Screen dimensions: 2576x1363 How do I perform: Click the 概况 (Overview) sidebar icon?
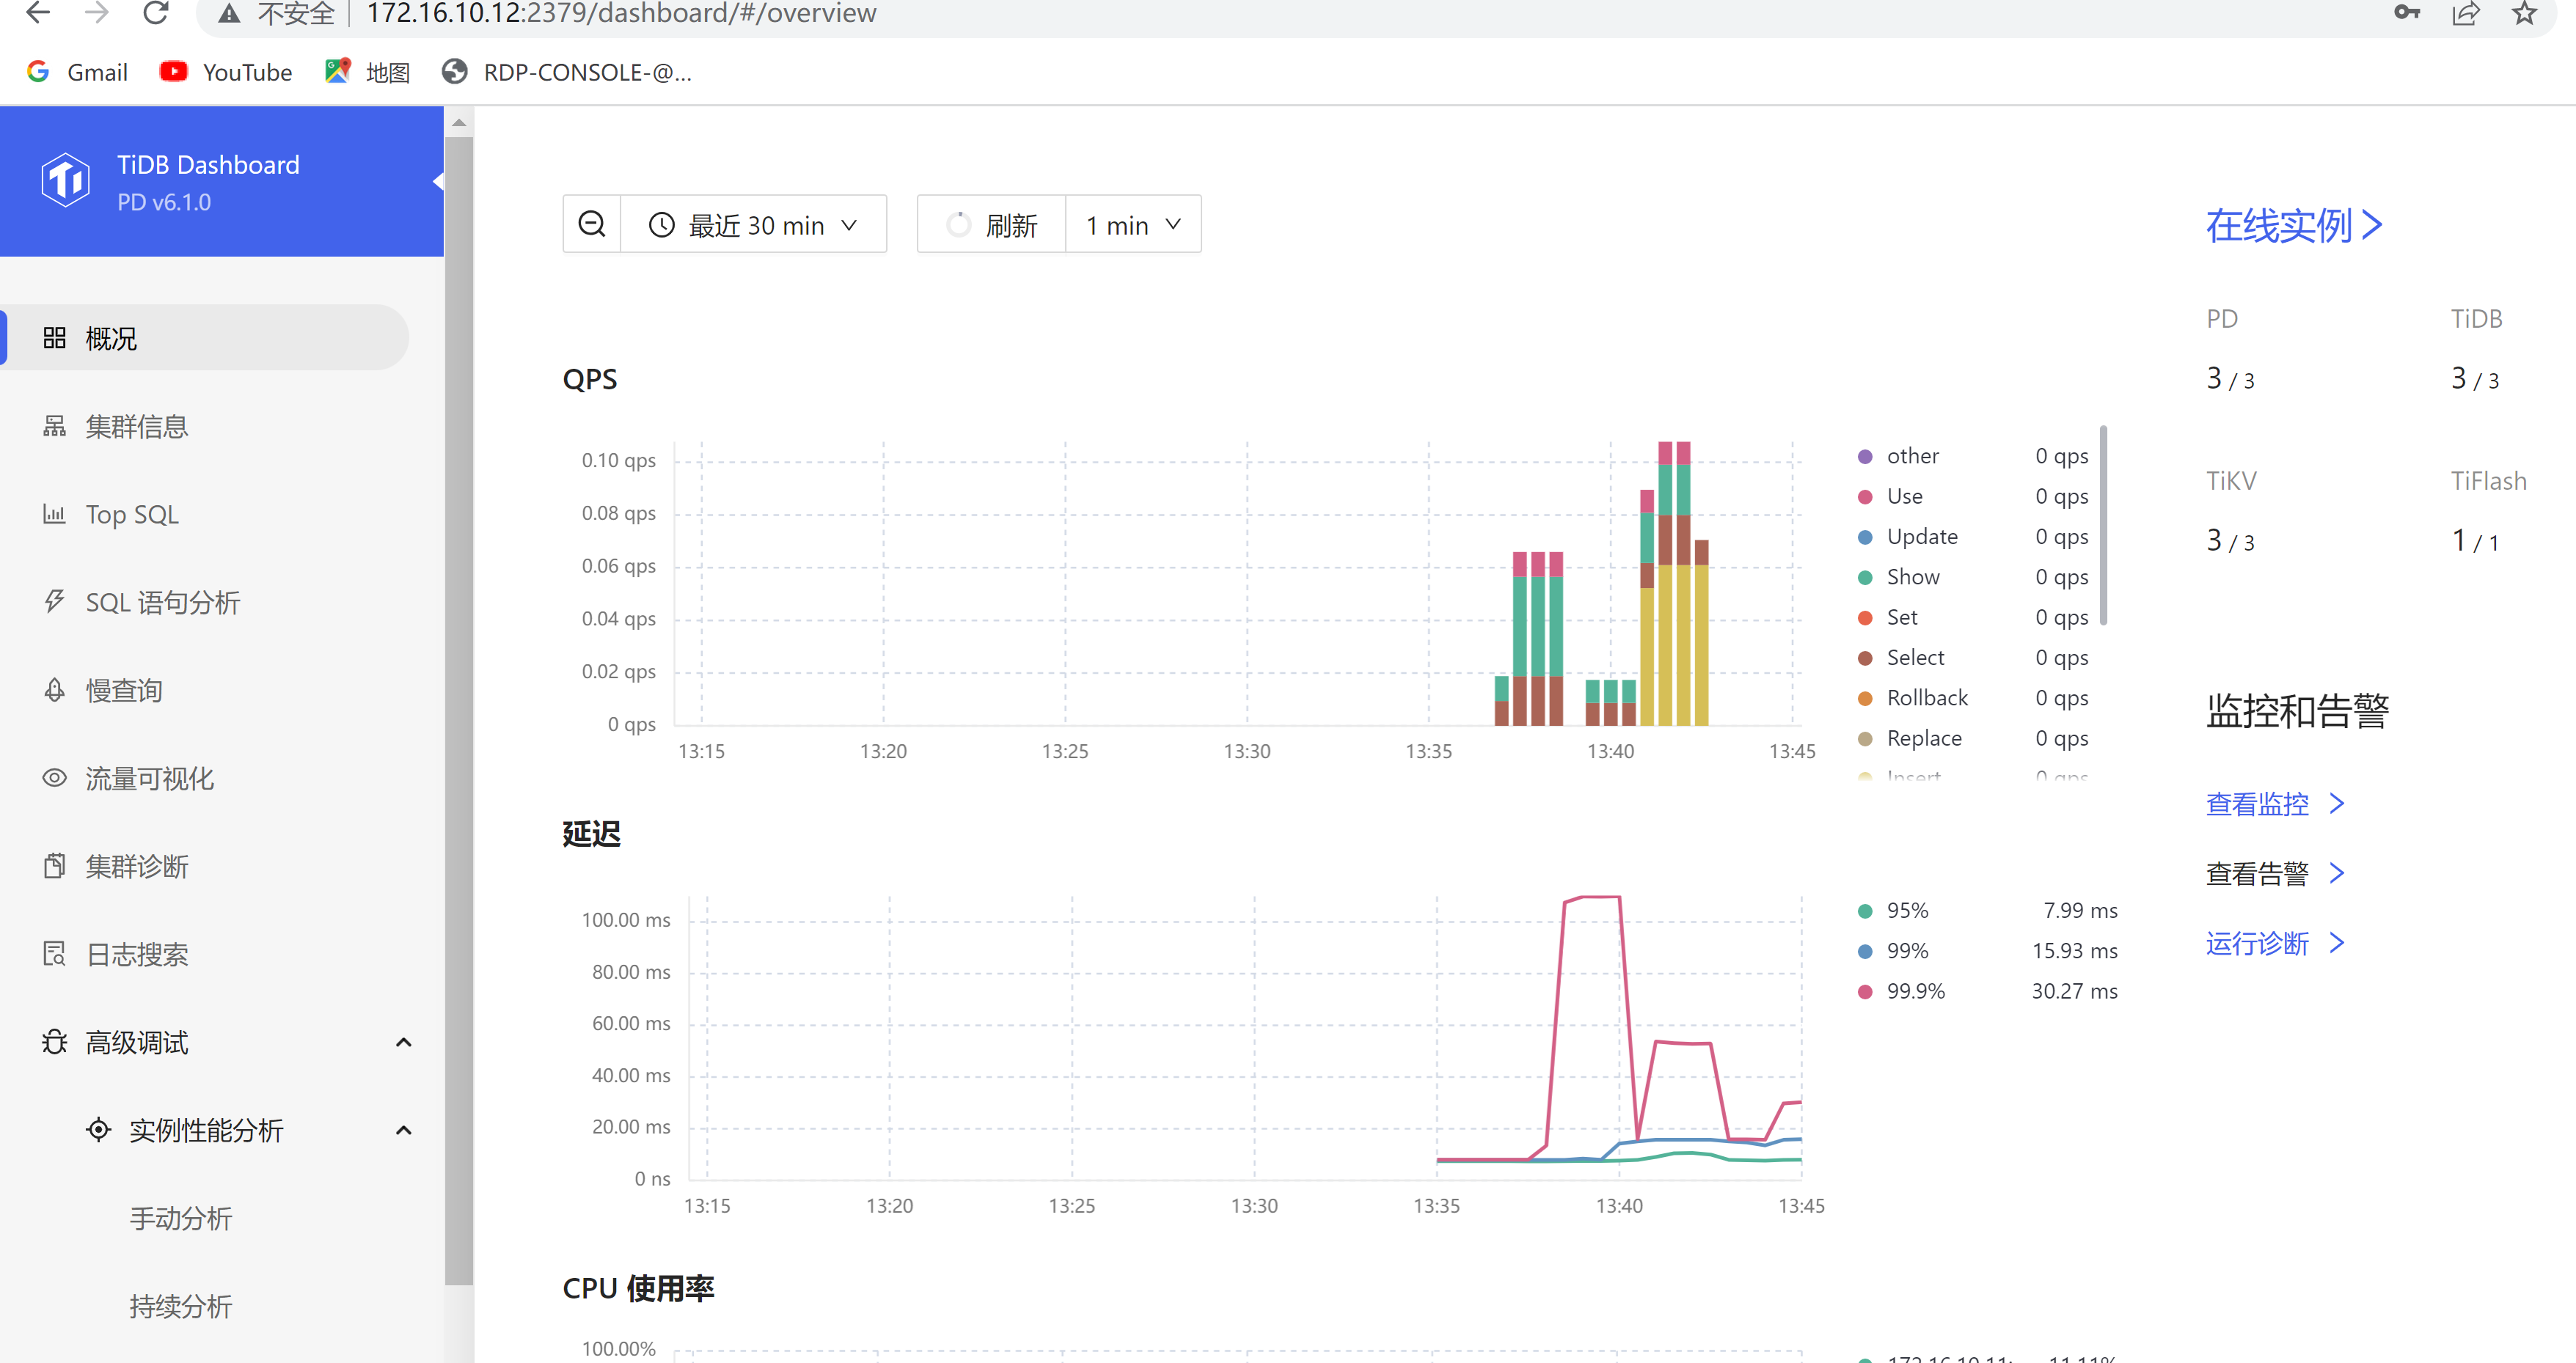click(x=58, y=339)
